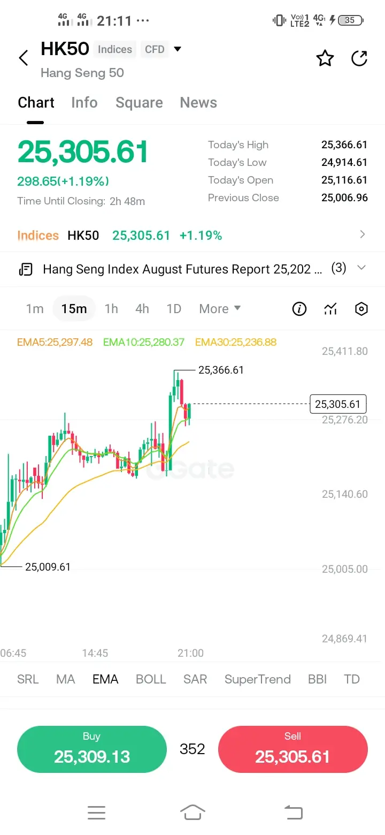
Task: Tap Today's High value 25,366.61
Action: point(344,145)
